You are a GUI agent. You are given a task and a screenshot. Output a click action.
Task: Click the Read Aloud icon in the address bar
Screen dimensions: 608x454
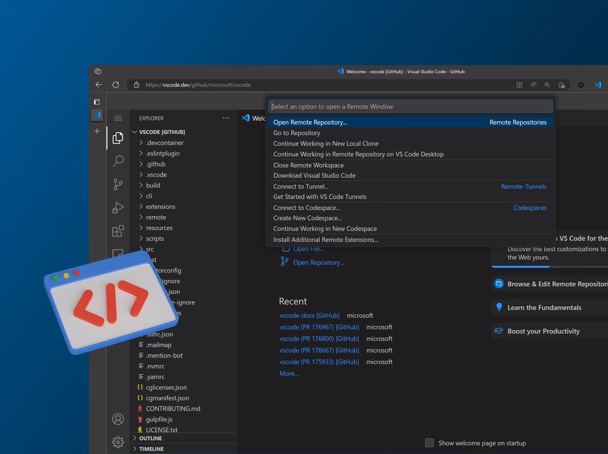click(x=534, y=85)
